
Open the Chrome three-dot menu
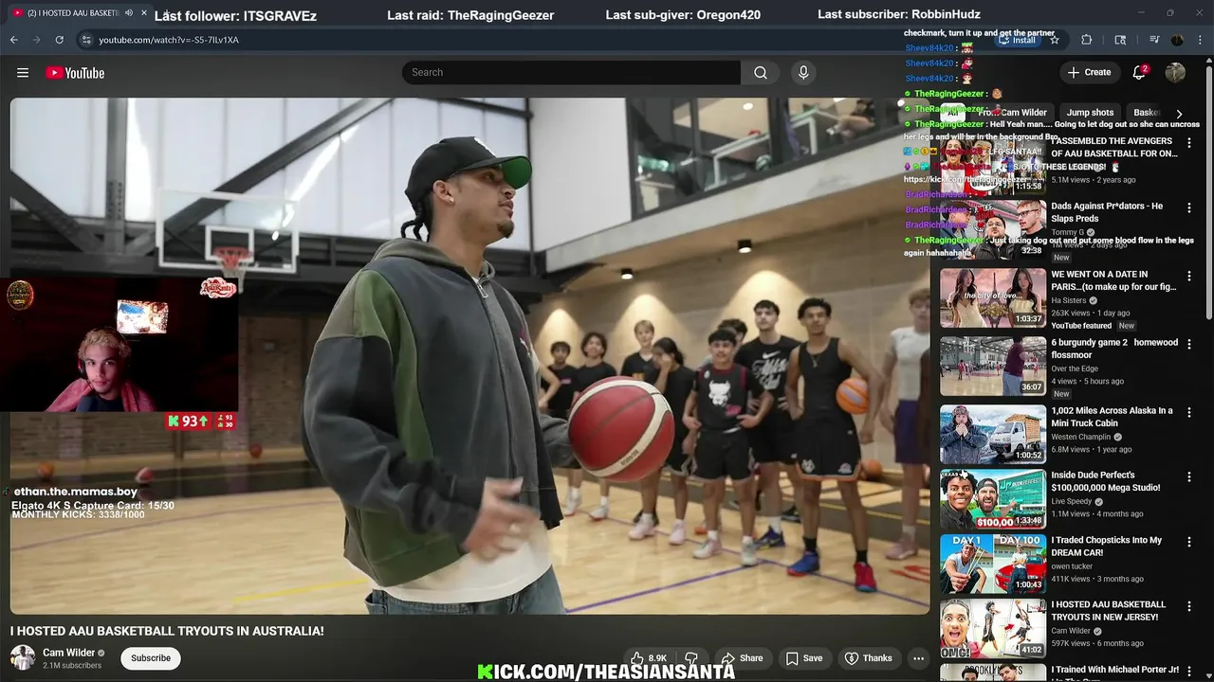click(1199, 40)
